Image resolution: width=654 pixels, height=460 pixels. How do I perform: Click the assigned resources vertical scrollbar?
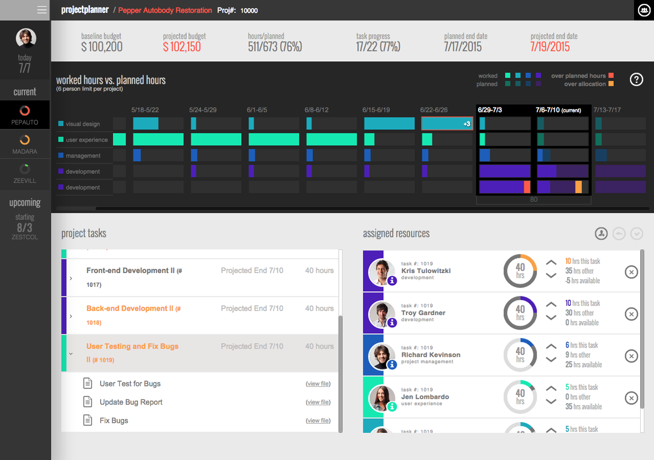[x=642, y=329]
